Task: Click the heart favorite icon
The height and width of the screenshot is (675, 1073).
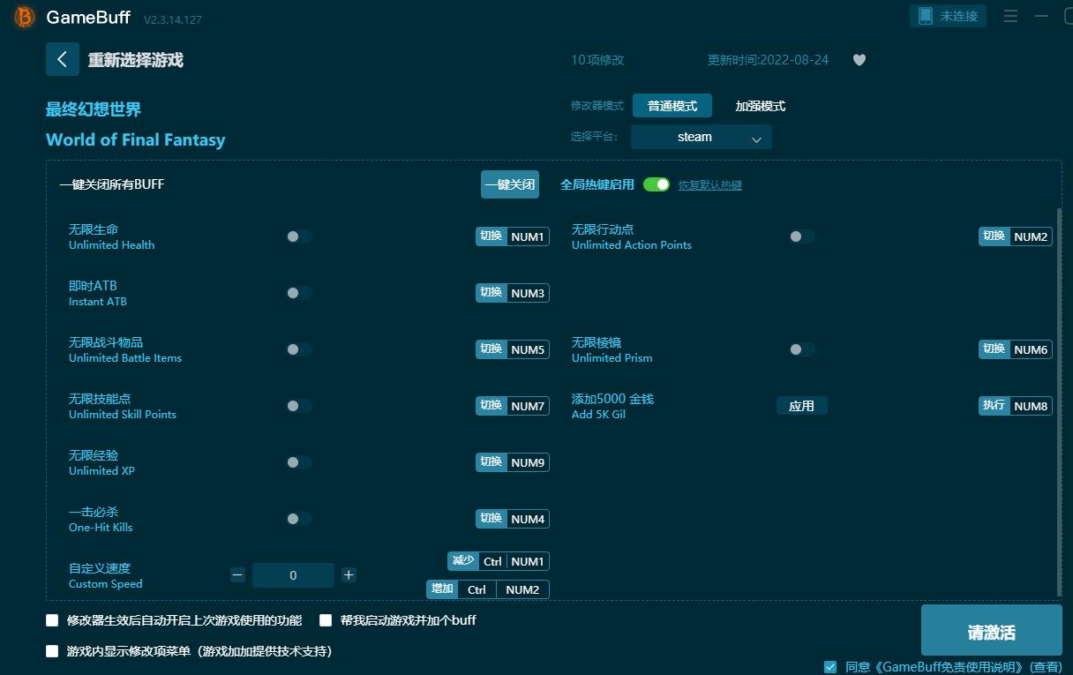Action: 859,60
